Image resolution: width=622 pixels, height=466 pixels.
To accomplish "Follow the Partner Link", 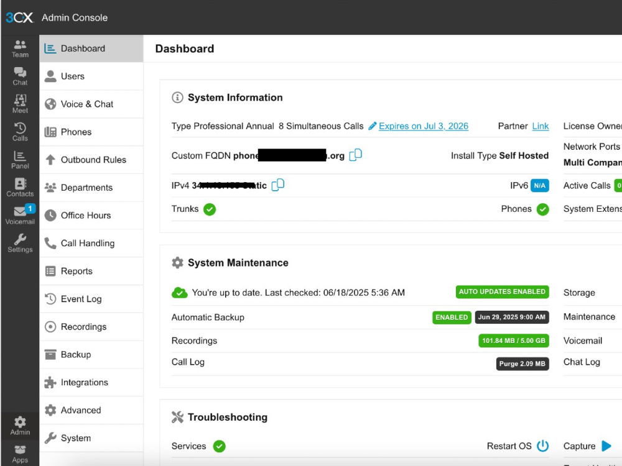I will (x=541, y=126).
